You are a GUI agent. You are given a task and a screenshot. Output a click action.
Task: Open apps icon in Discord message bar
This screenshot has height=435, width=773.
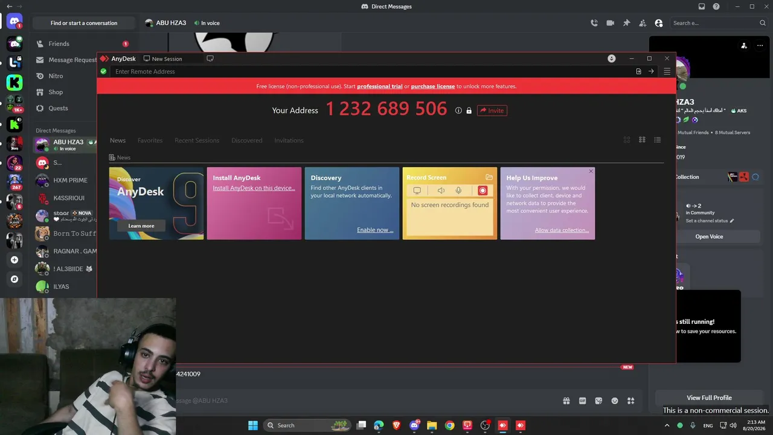631,401
